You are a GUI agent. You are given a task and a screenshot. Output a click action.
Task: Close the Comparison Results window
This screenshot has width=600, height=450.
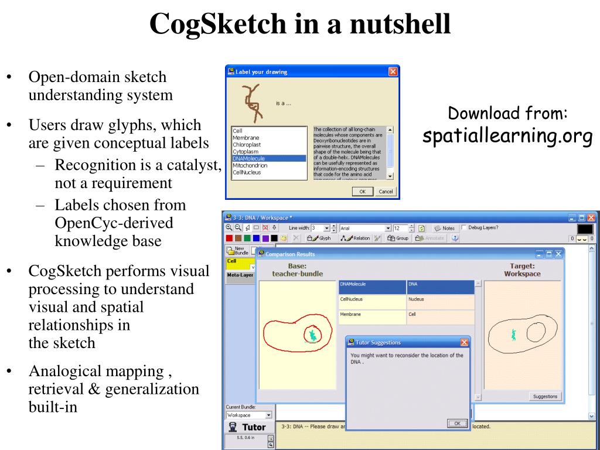(x=558, y=254)
